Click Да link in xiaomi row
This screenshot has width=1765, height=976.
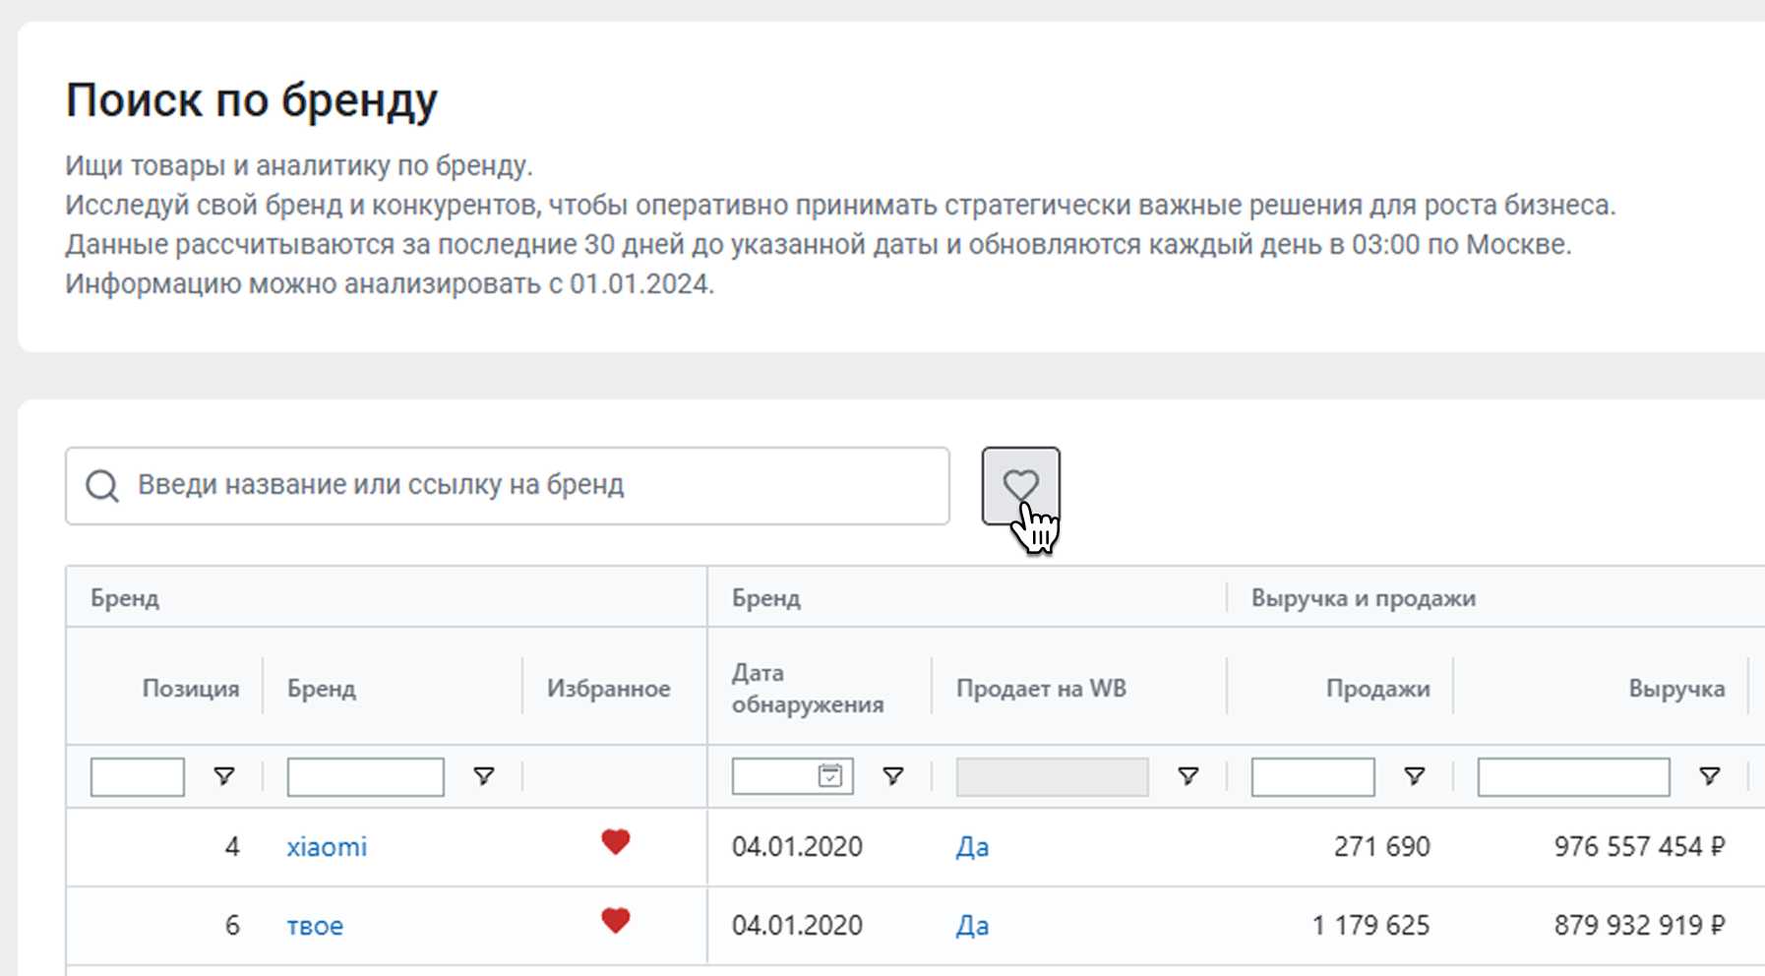(x=972, y=847)
